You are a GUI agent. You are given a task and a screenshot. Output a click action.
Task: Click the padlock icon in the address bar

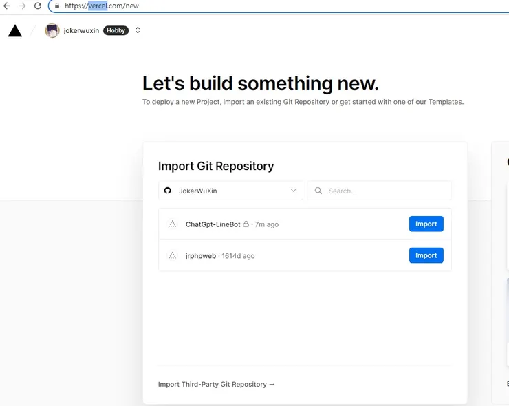(57, 6)
